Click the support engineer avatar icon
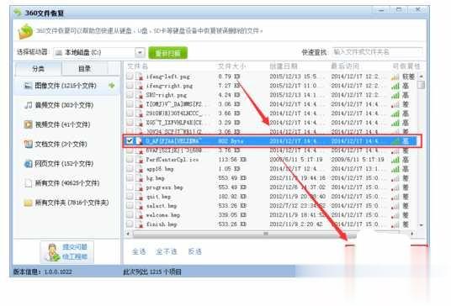Viewport: 451px width, 306px height. click(52, 252)
